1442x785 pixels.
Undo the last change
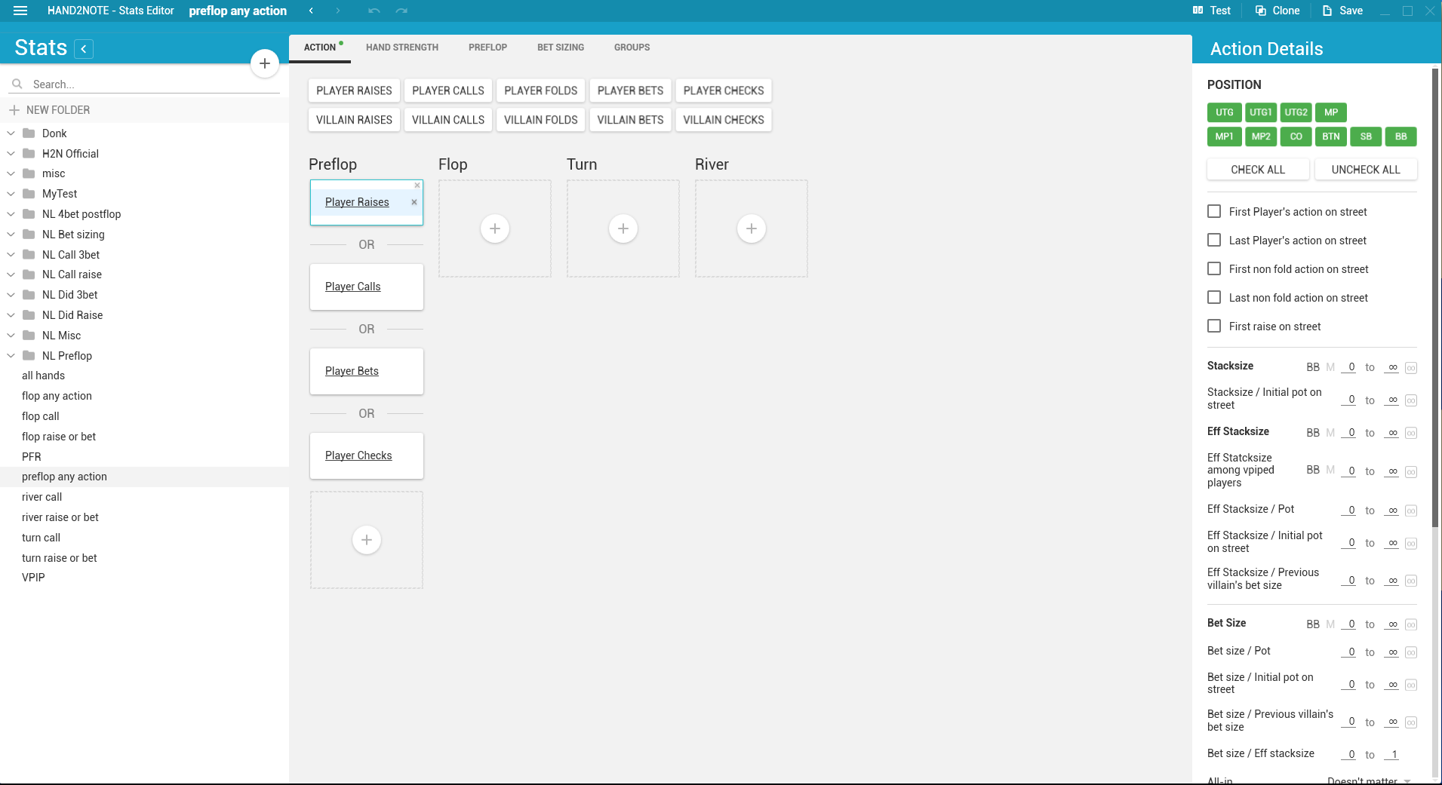374,11
